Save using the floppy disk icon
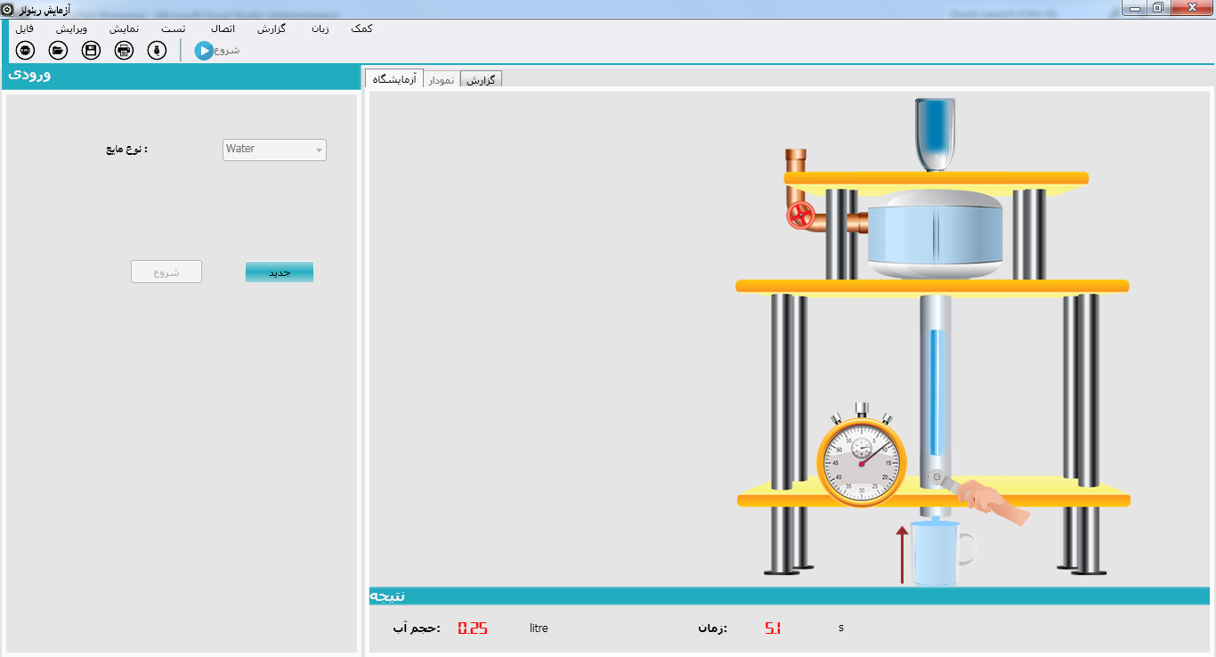 pos(91,50)
